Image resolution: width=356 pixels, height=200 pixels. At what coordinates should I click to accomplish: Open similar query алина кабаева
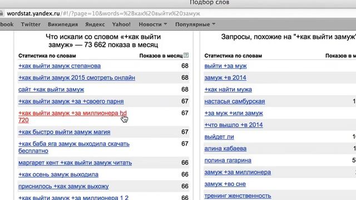[x=225, y=148]
